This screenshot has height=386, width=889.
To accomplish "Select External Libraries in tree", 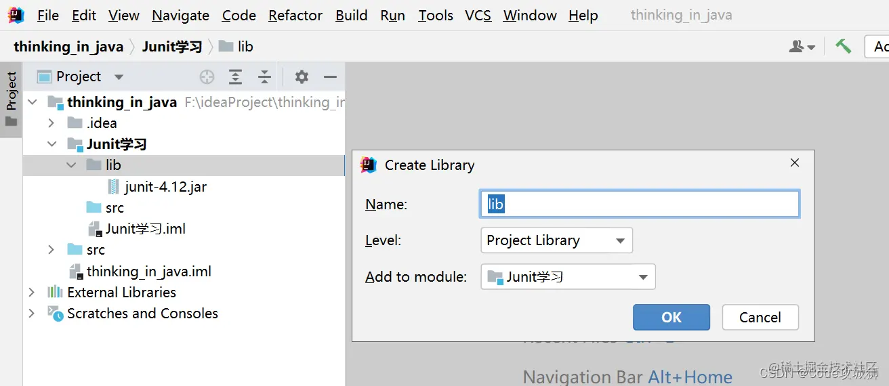I will [121, 293].
